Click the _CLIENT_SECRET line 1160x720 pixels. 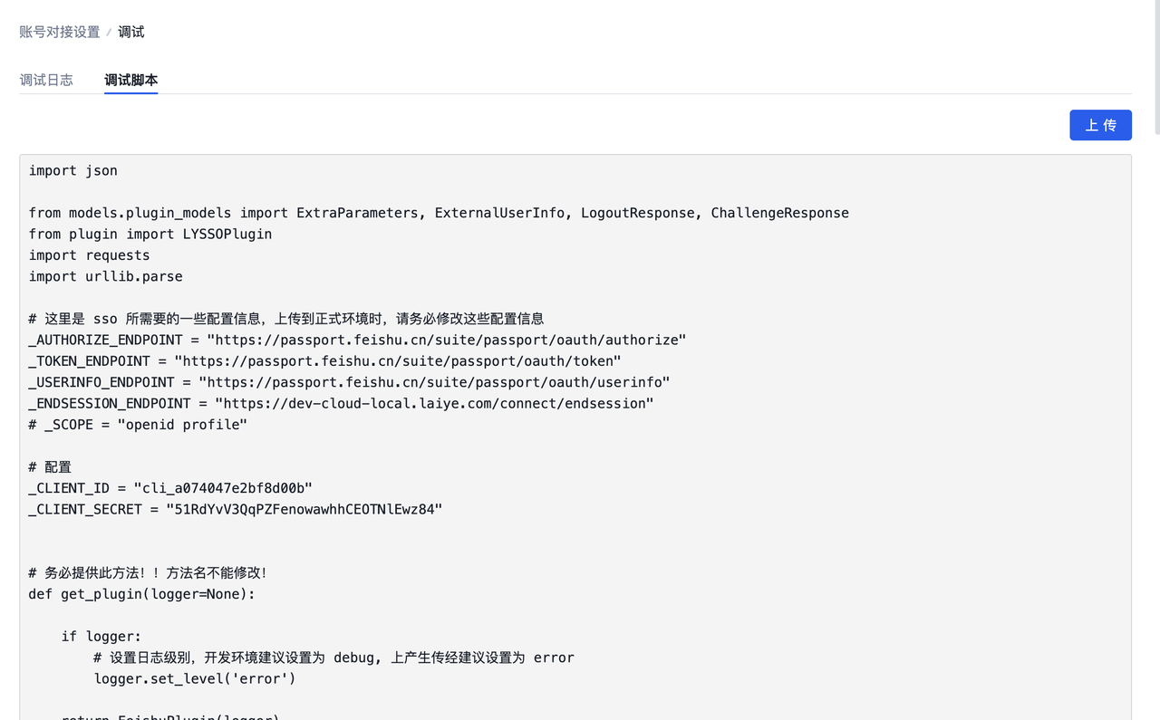click(236, 509)
